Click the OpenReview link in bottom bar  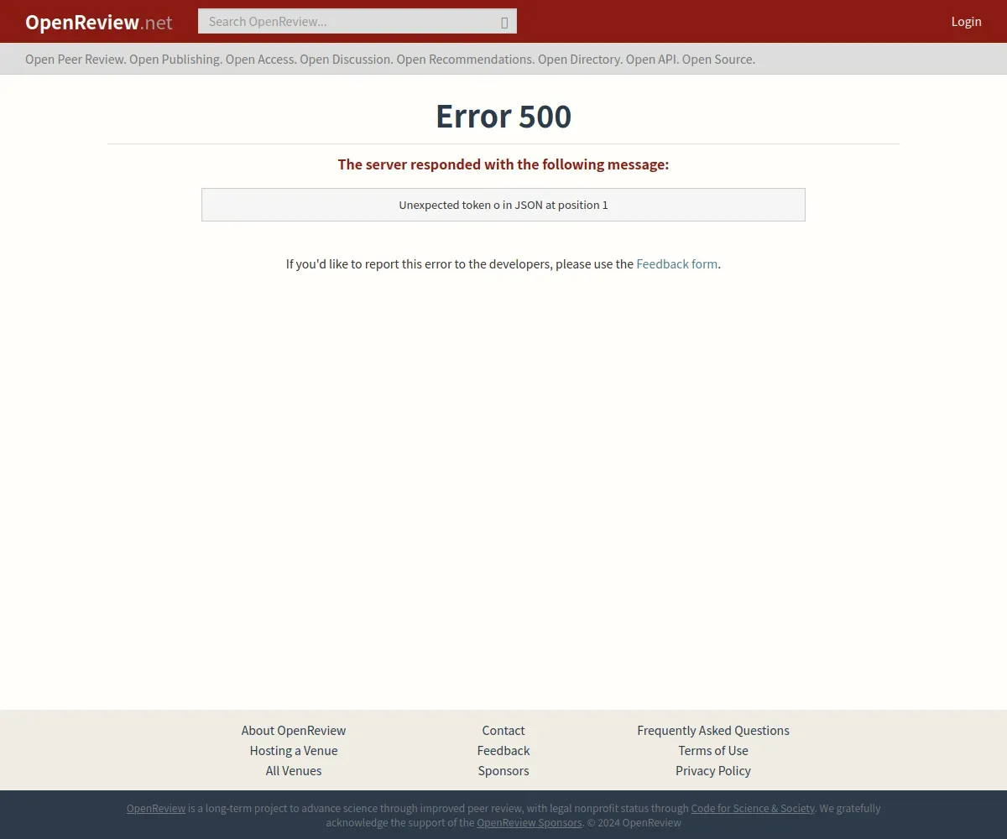[x=156, y=808]
